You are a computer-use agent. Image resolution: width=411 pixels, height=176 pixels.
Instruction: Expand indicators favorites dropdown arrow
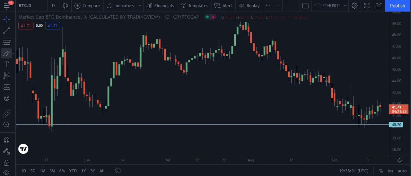pyautogui.click(x=140, y=5)
